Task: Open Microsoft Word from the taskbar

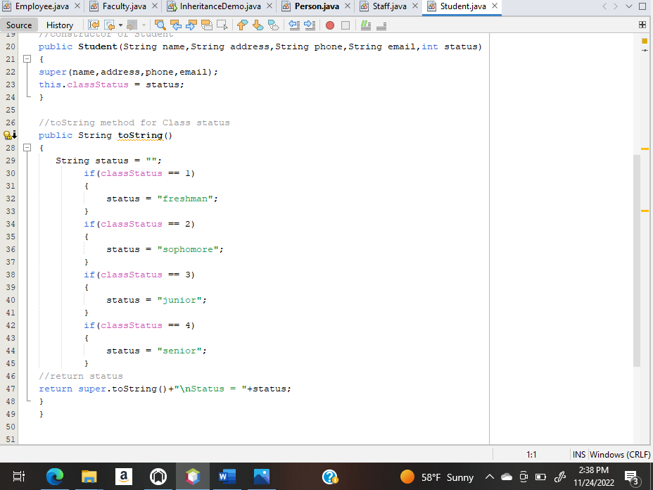Action: click(227, 476)
